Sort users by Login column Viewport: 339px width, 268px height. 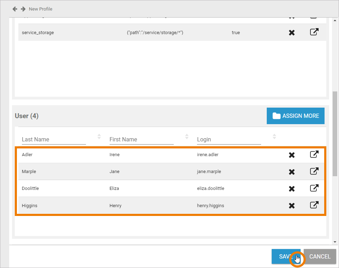pos(274,136)
